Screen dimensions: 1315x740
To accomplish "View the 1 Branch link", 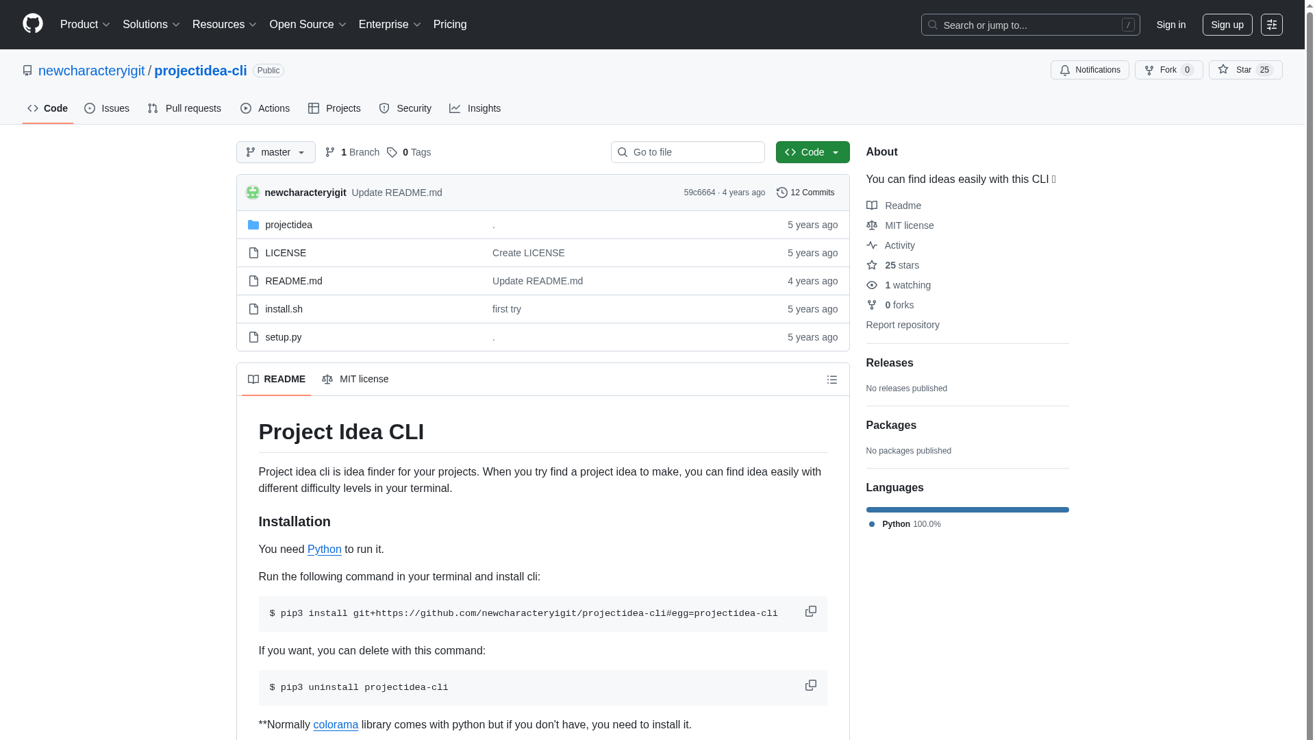I will pos(352,152).
